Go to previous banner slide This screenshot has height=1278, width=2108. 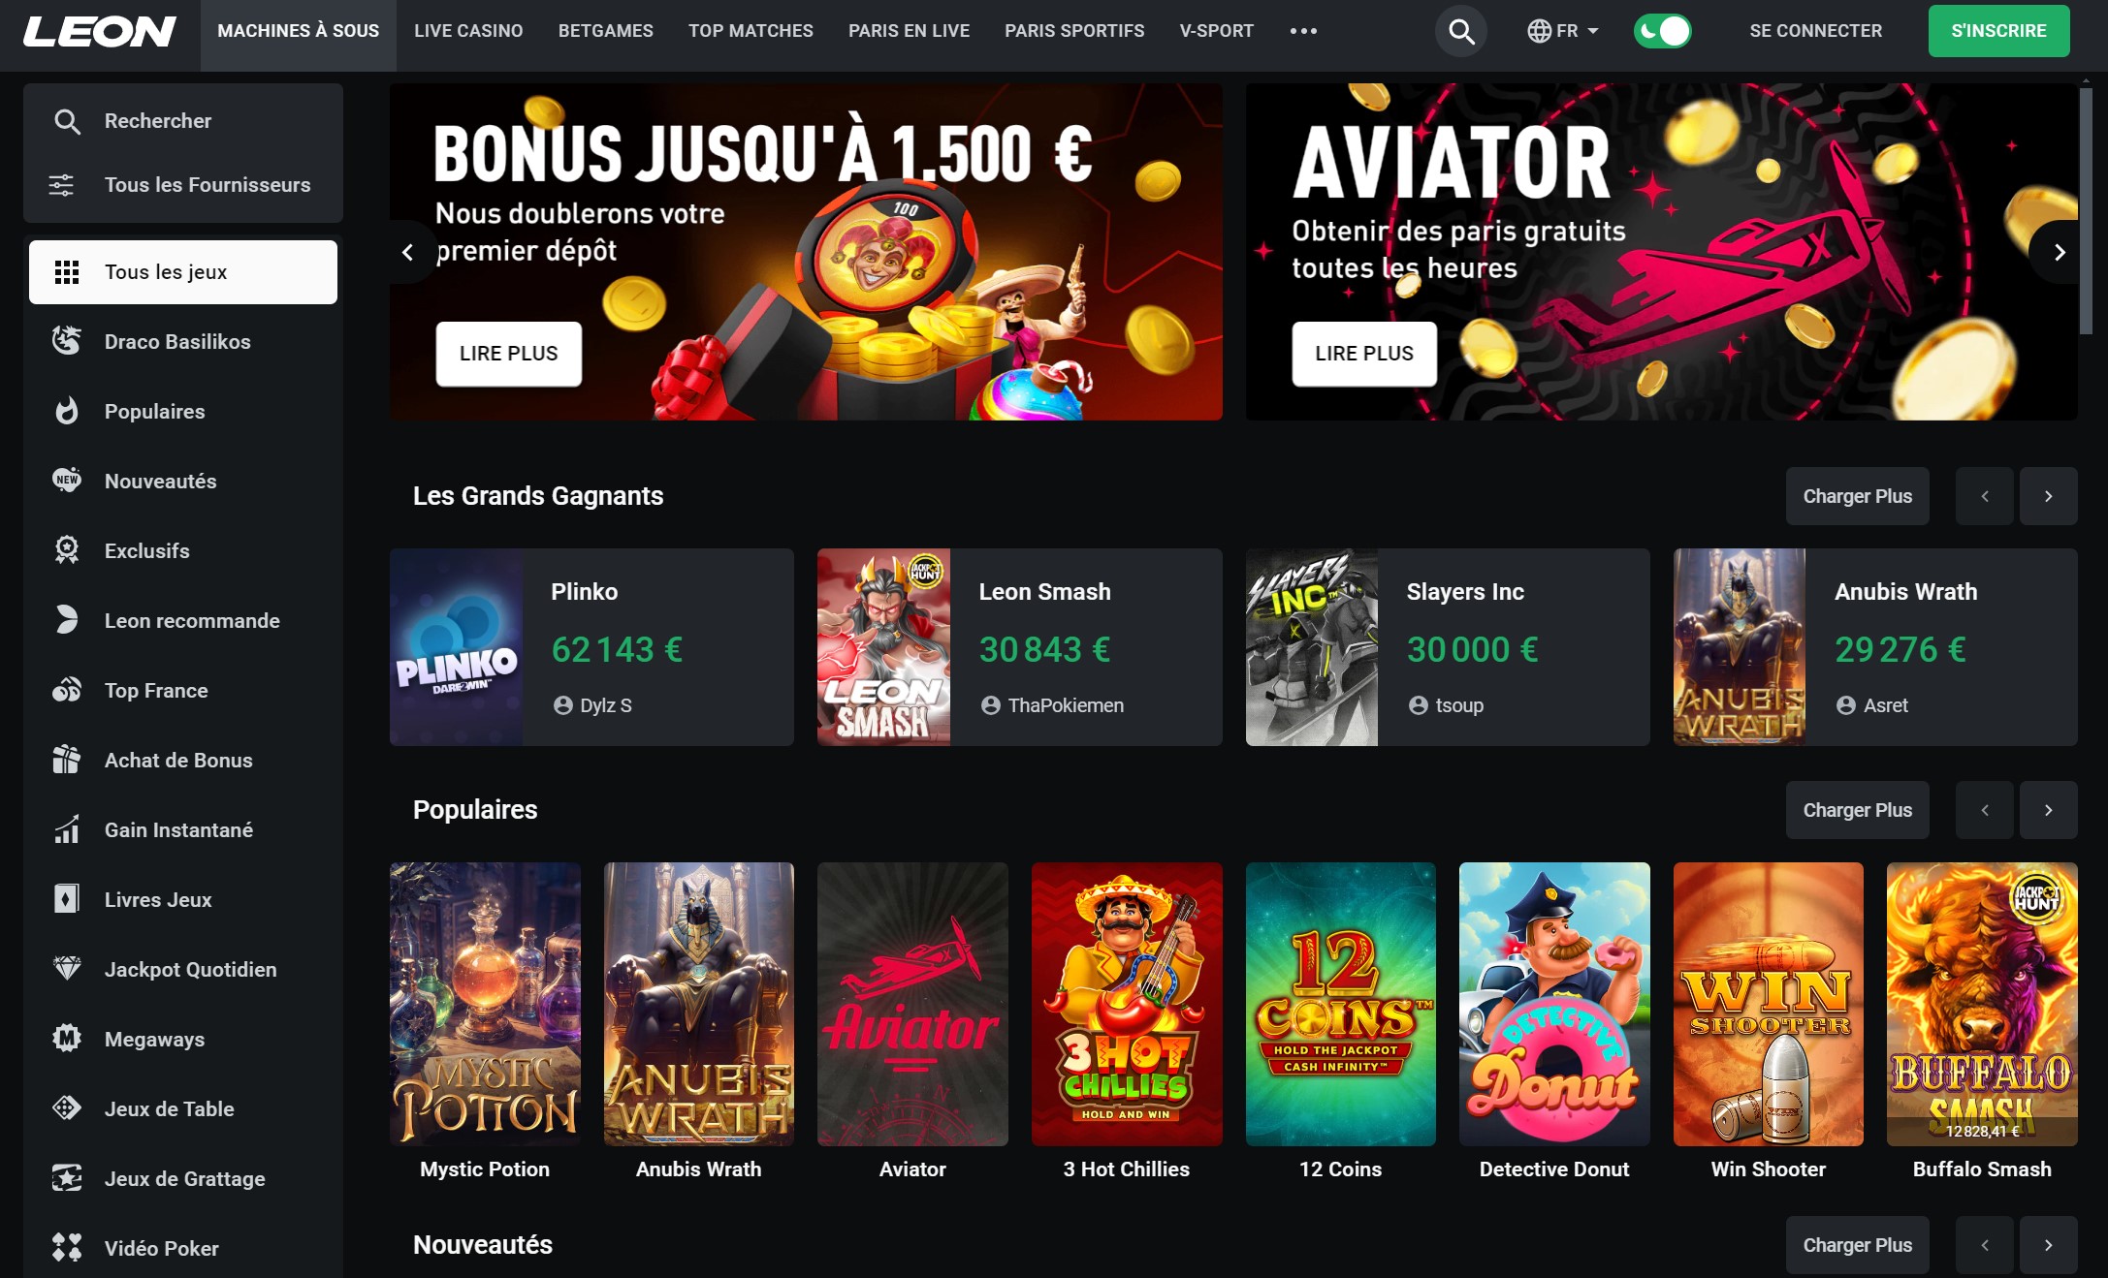click(x=408, y=252)
